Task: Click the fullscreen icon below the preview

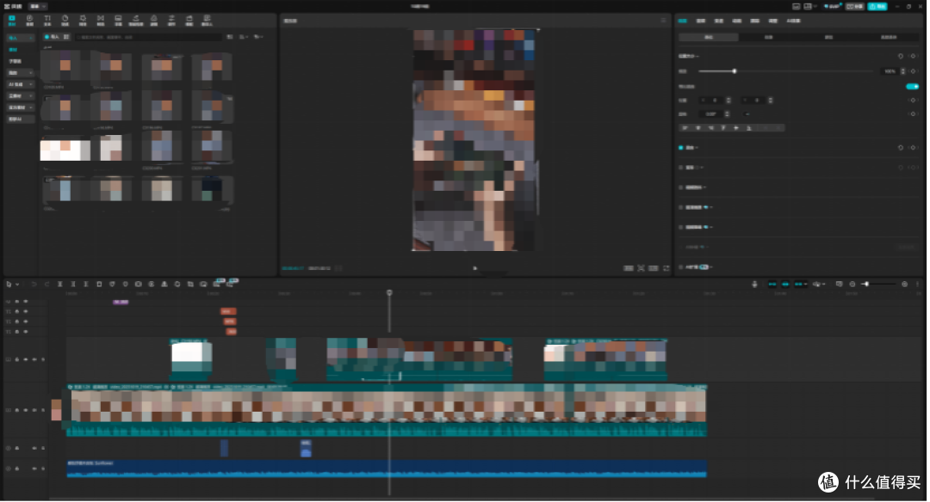Action: (x=666, y=268)
